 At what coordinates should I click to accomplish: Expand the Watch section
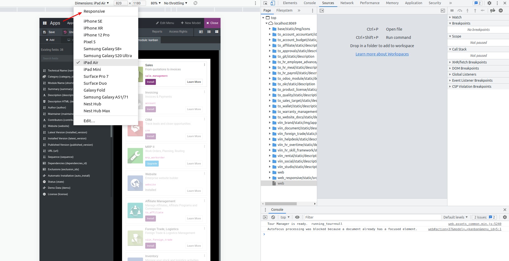(x=457, y=17)
